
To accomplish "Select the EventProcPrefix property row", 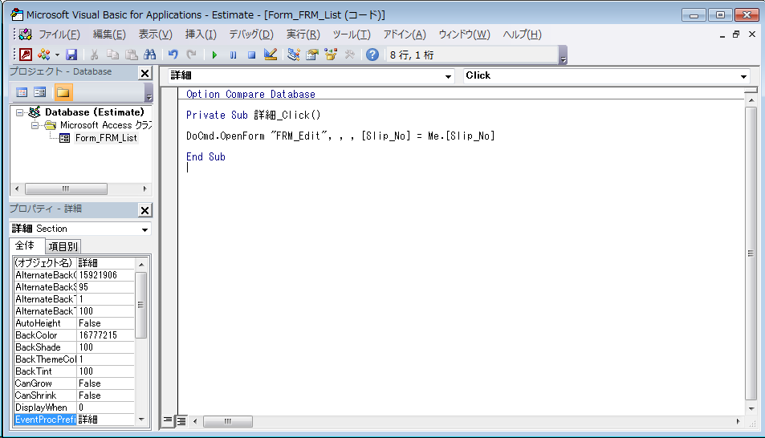I will tap(74, 420).
